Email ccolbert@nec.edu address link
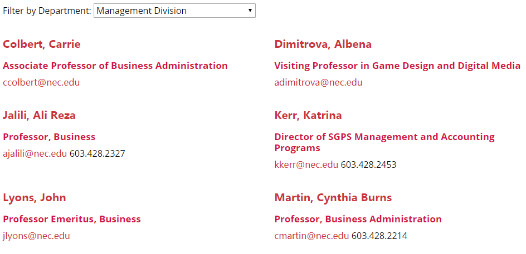Screen dimensions: 526x254 (x=41, y=82)
